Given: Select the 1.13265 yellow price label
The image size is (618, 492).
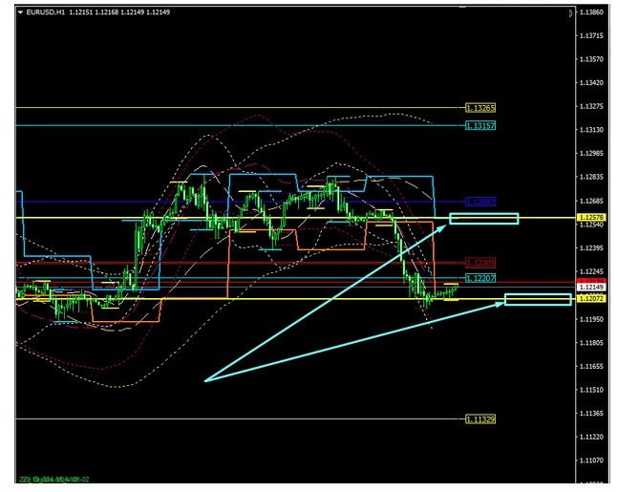Looking at the screenshot, I should 480,108.
